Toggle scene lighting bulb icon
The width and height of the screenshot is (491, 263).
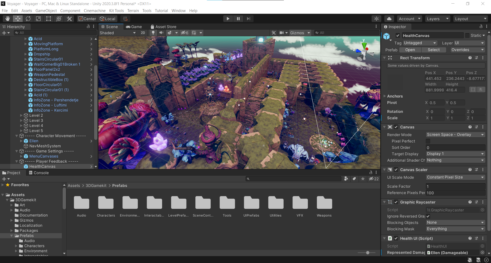(x=153, y=33)
